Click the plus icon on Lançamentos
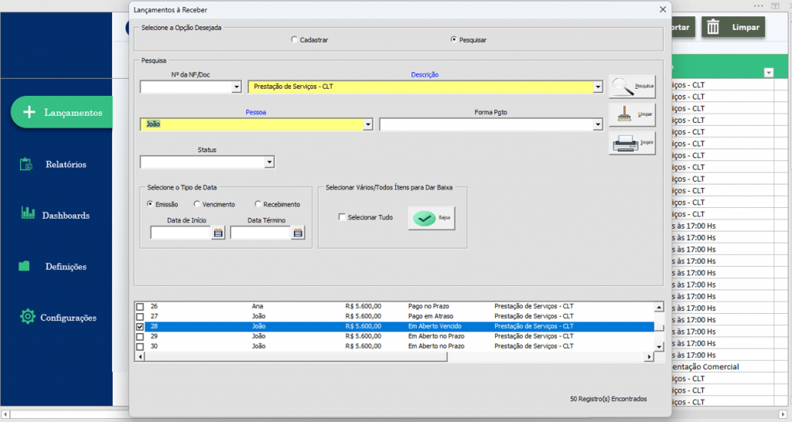The width and height of the screenshot is (792, 422). click(x=29, y=112)
